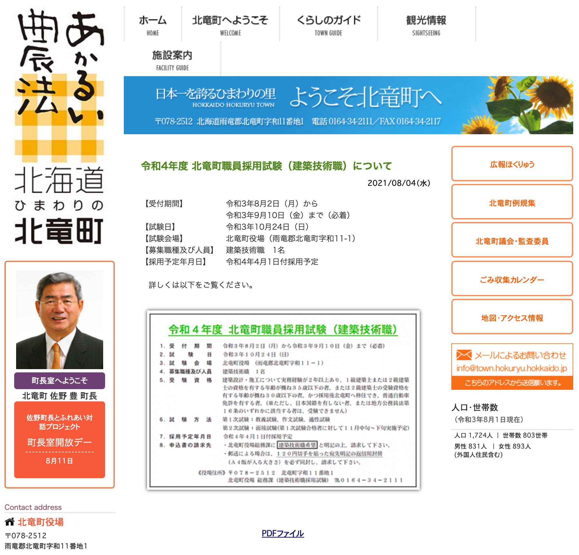Open くらしのガイド TOWN GUIDE menu
The height and width of the screenshot is (555, 579).
[x=328, y=25]
